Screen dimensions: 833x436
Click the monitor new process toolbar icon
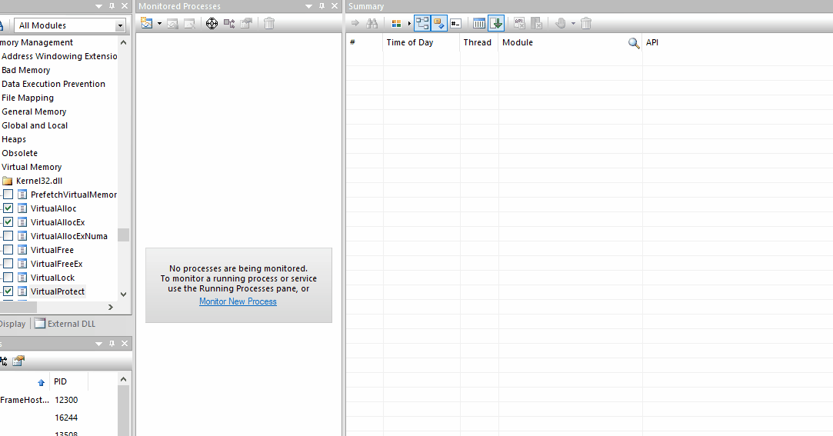pos(147,23)
